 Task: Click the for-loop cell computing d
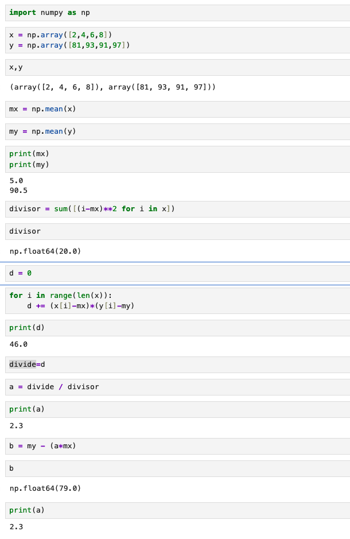(177, 301)
